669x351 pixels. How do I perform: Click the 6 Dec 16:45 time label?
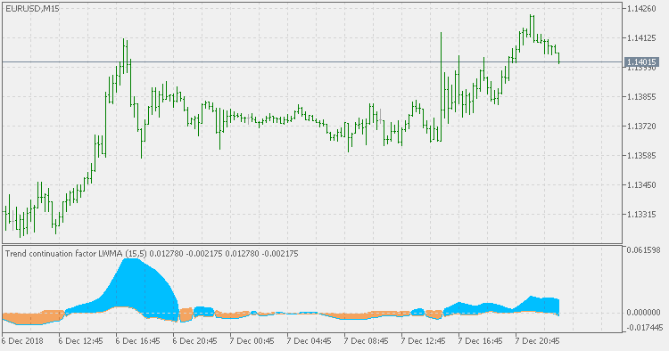pyautogui.click(x=137, y=341)
